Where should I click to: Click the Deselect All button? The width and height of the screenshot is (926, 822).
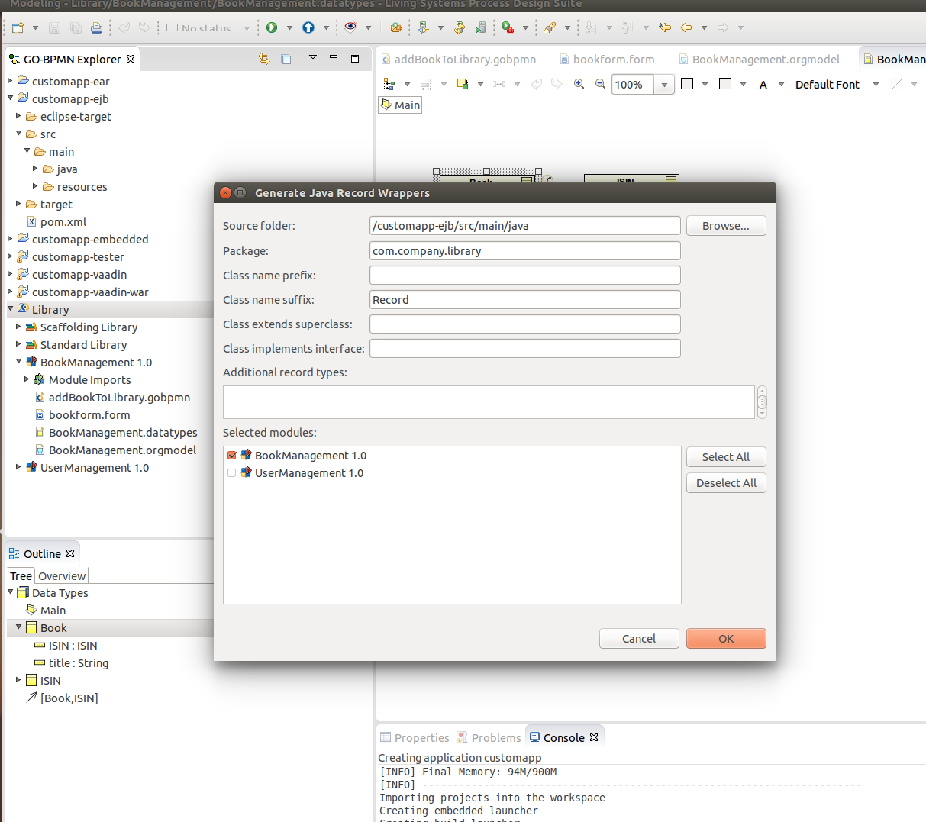point(726,483)
